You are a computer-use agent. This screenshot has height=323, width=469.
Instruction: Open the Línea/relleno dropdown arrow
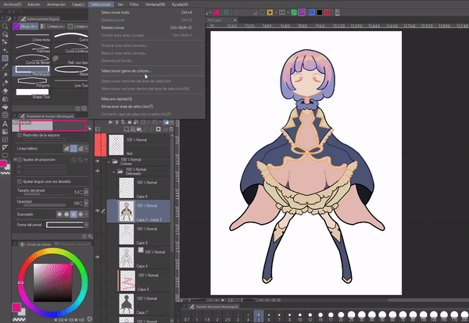tap(87, 148)
